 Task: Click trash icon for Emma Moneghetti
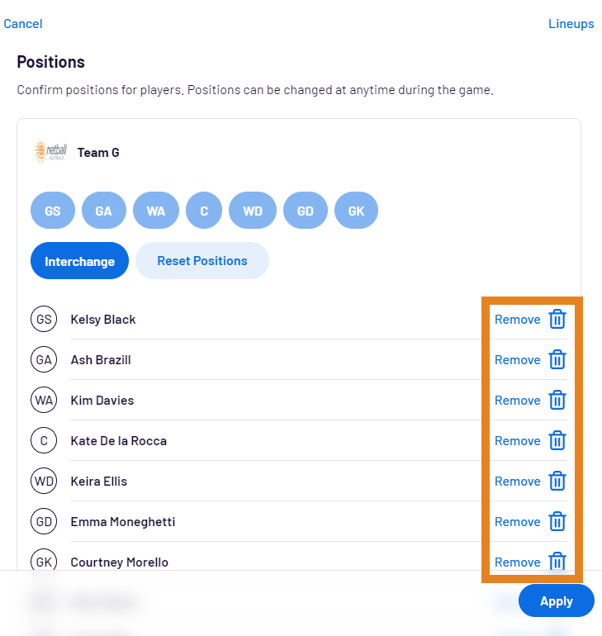coord(557,522)
